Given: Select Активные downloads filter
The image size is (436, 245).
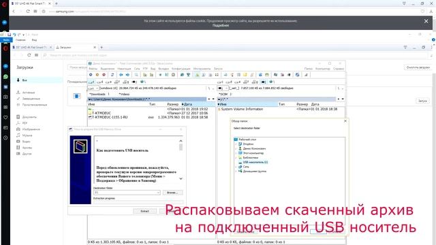Looking at the screenshot, I should click(x=29, y=93).
